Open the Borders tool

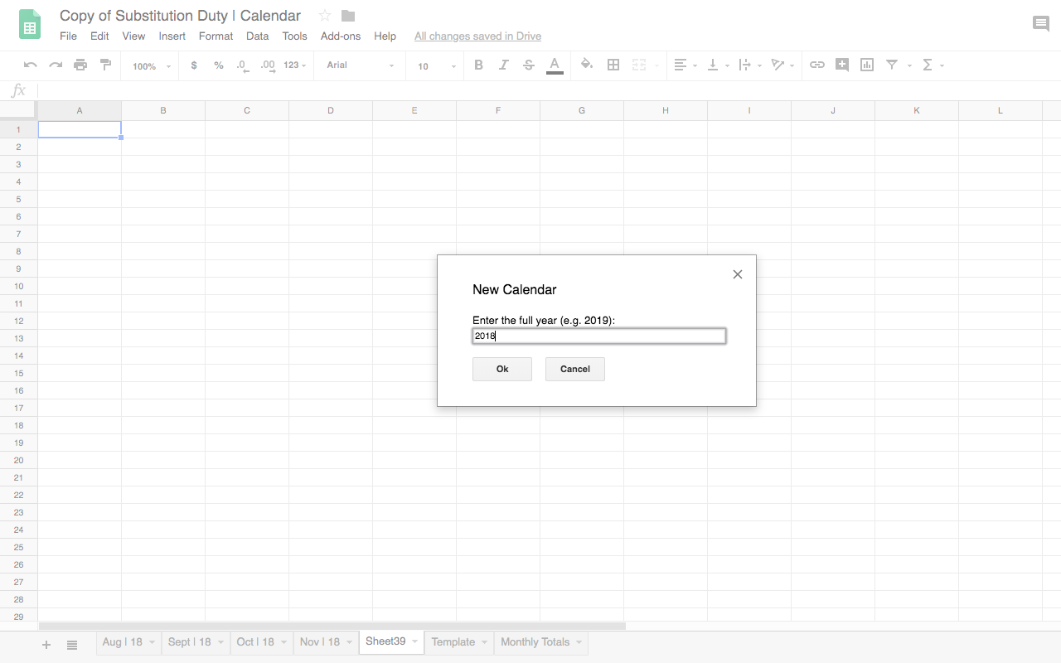coord(613,65)
